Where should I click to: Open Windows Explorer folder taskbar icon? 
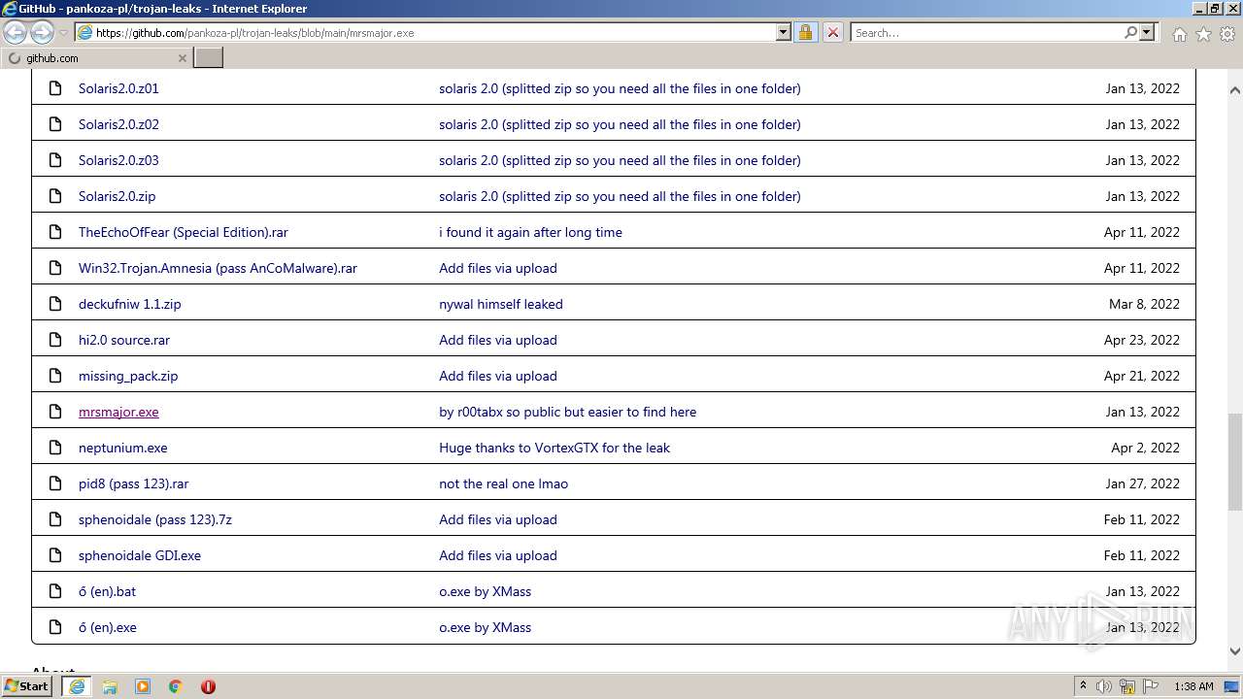[x=110, y=686]
